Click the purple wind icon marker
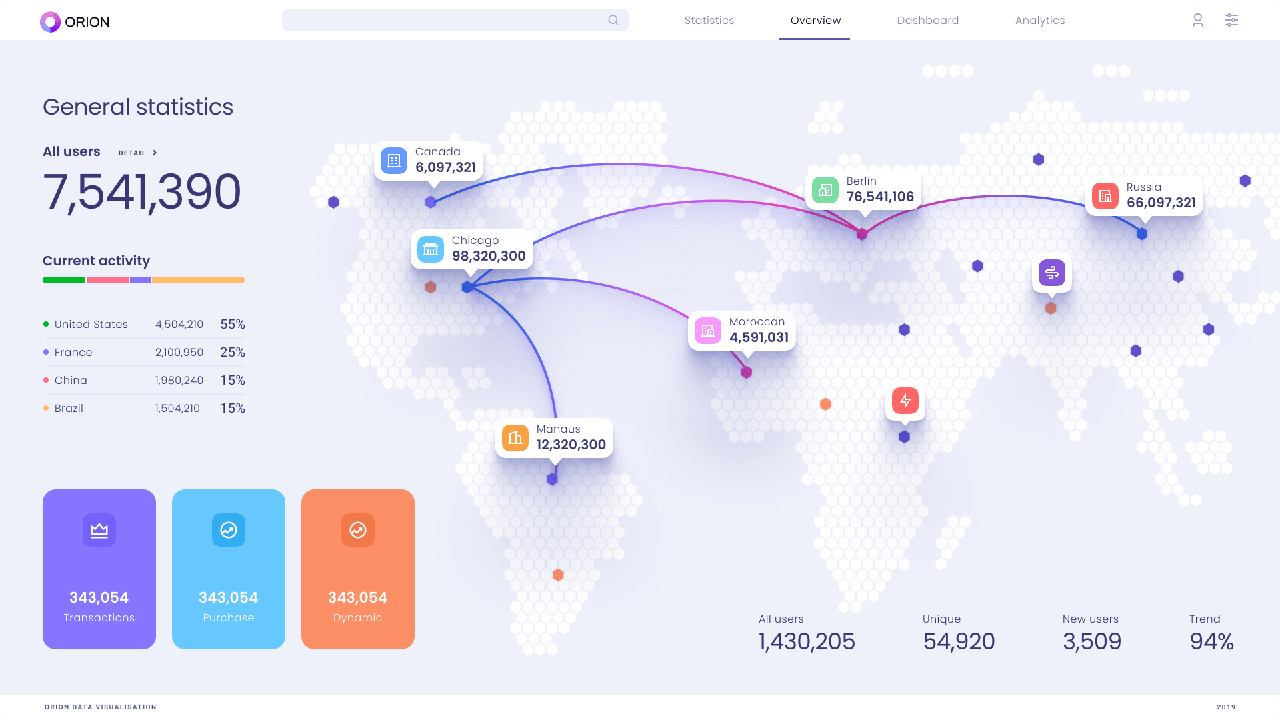The width and height of the screenshot is (1280, 720). click(1051, 273)
